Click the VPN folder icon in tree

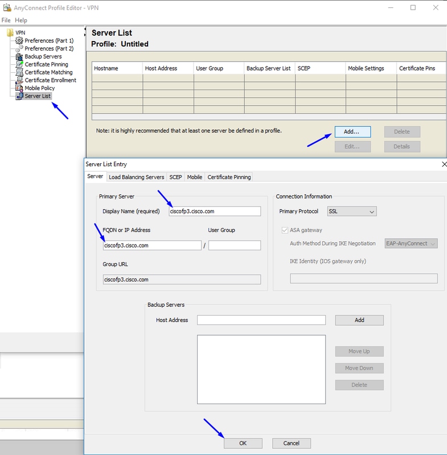coord(10,32)
